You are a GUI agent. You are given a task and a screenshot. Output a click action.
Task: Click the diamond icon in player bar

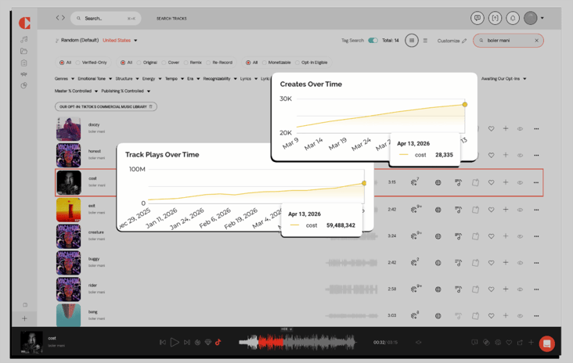(208, 342)
